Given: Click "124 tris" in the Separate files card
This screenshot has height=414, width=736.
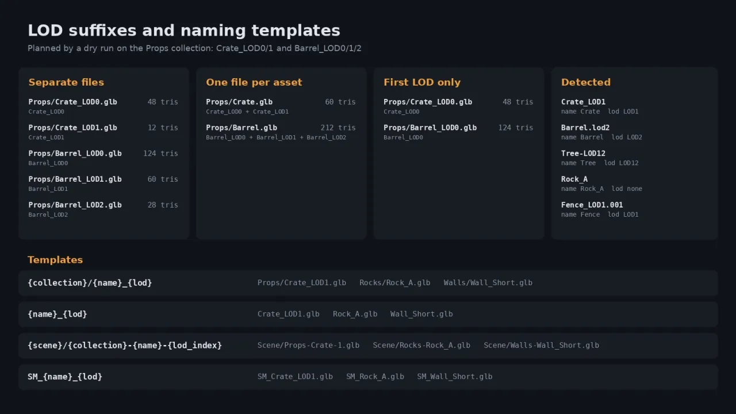Looking at the screenshot, I should pos(160,154).
